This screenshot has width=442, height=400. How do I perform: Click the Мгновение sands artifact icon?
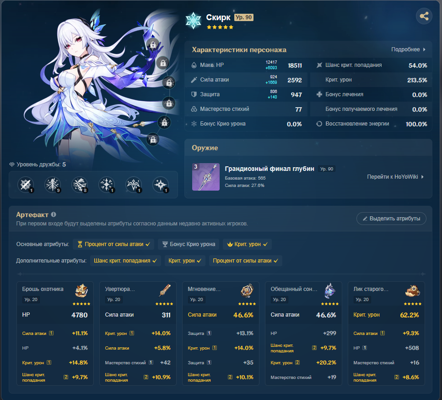247,291
